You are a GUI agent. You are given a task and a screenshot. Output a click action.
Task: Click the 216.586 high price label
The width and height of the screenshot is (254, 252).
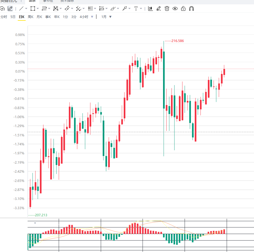178,41
